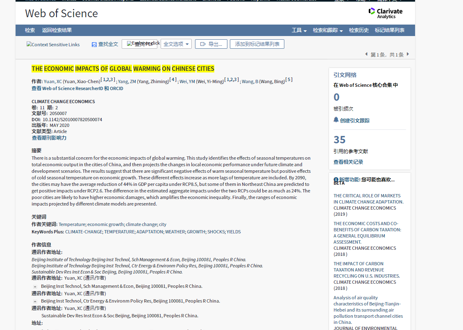Click the bell icon for 创建引文跟踪
This screenshot has width=463, height=330.
(336, 120)
